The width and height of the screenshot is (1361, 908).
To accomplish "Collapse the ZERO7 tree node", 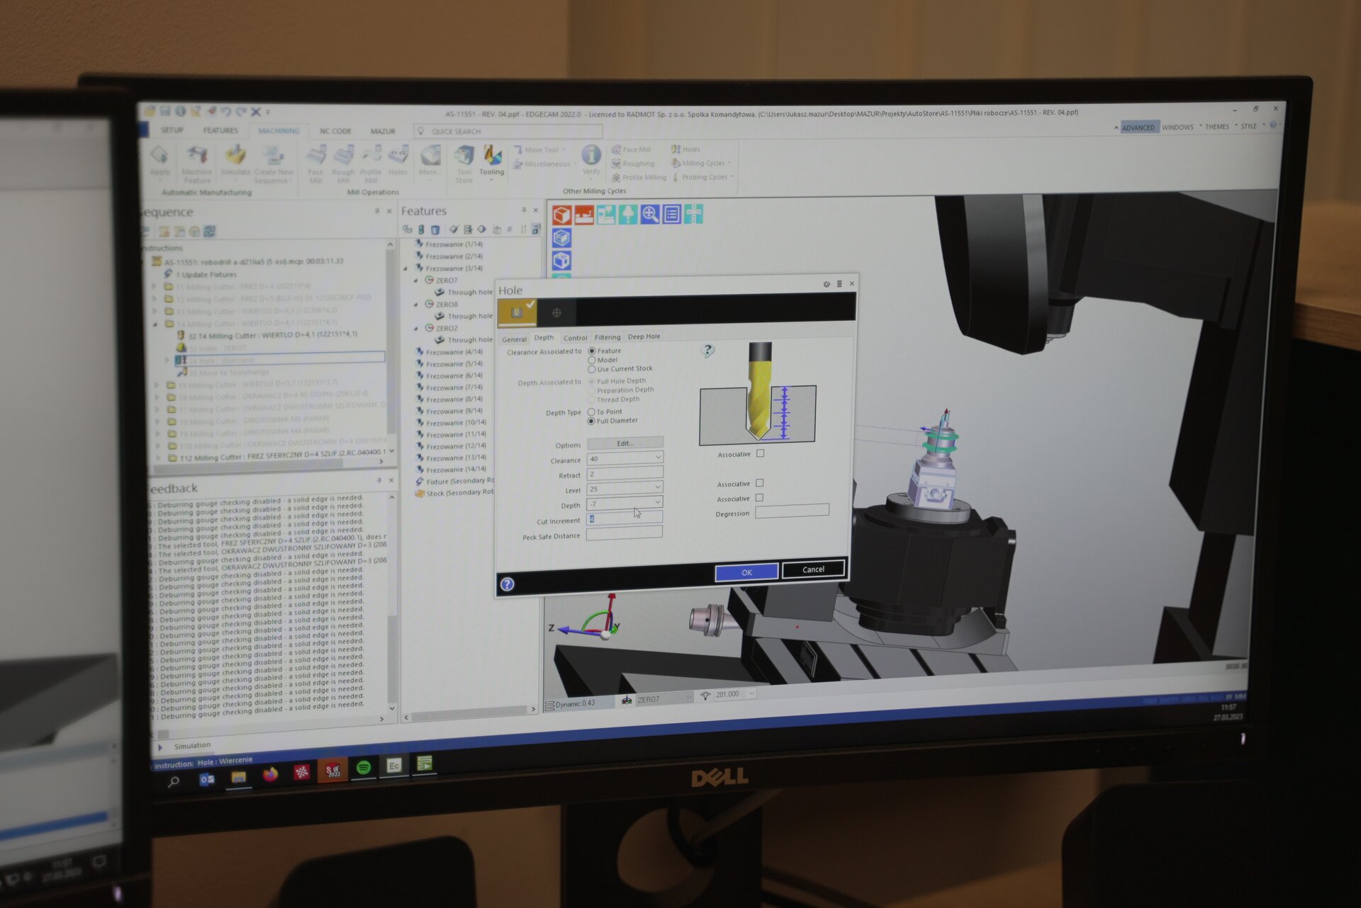I will [x=416, y=280].
